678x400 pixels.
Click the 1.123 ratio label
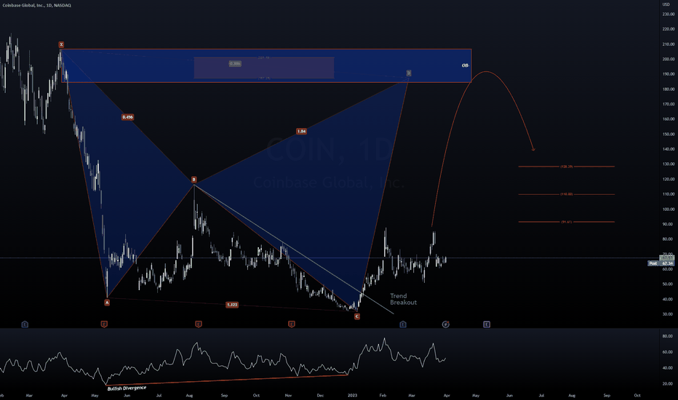[232, 305]
